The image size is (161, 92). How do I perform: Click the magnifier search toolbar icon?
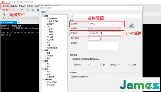[28, 10]
